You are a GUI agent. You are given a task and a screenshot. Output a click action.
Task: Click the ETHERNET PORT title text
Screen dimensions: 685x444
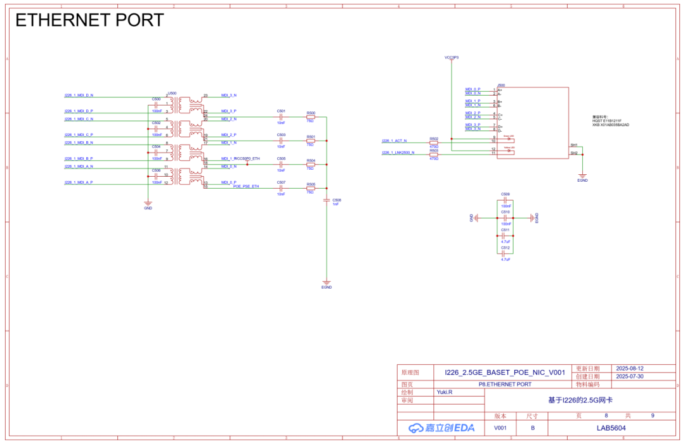tap(89, 20)
